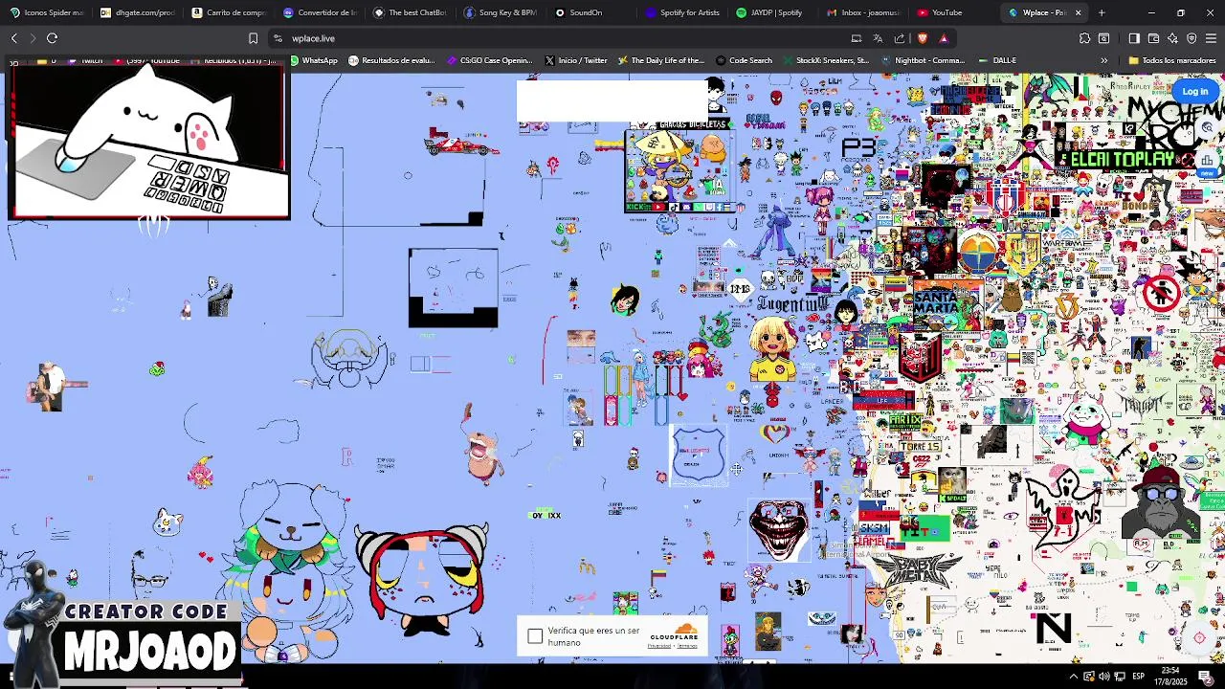Viewport: 1225px width, 689px height.
Task: Open the WhatsApp bookmark
Action: [313, 60]
